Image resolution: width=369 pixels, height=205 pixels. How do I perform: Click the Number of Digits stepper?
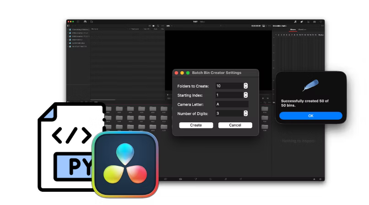click(x=246, y=113)
